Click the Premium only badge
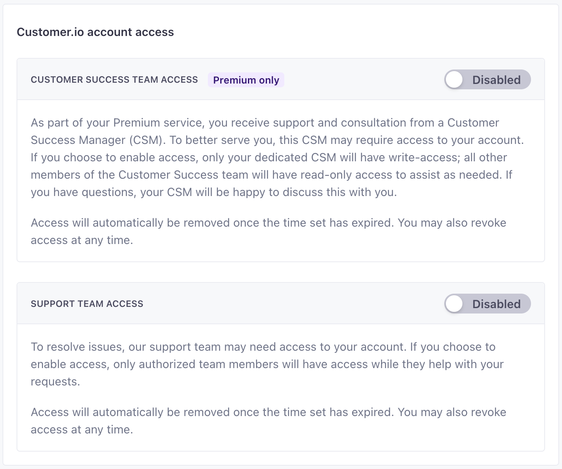Image resolution: width=562 pixels, height=469 pixels. tap(246, 80)
